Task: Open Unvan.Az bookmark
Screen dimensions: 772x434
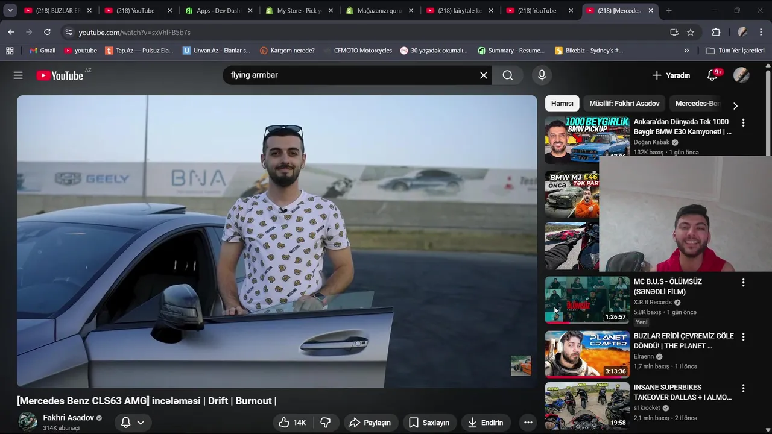Action: click(217, 51)
